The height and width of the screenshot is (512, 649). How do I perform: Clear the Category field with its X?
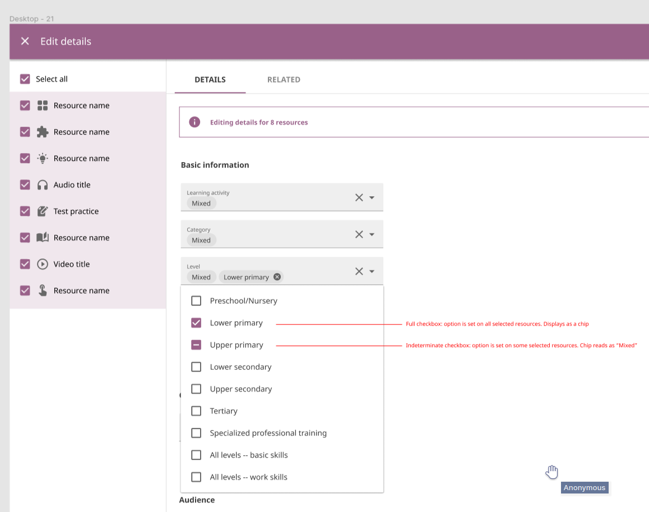[x=359, y=234]
